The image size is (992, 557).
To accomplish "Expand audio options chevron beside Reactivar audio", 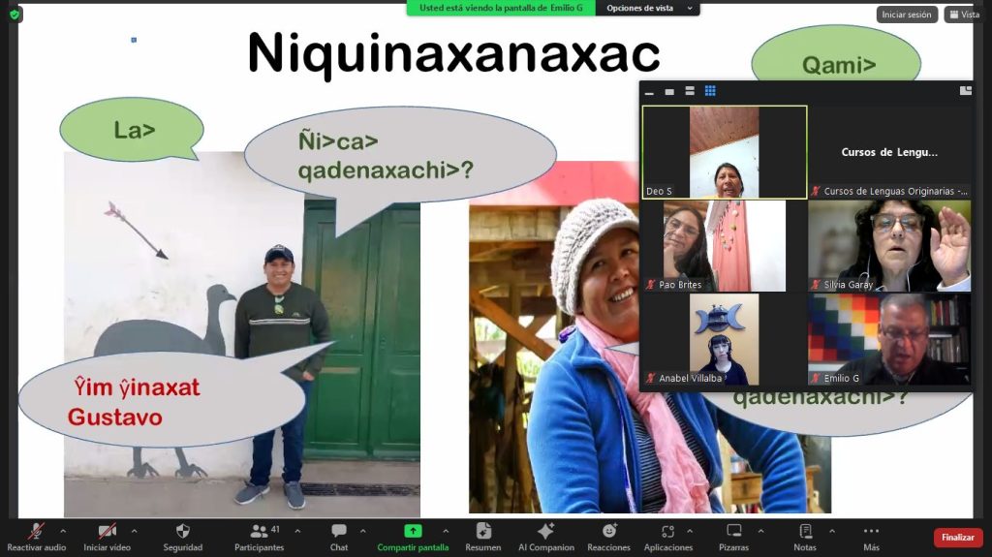I will click(x=63, y=531).
